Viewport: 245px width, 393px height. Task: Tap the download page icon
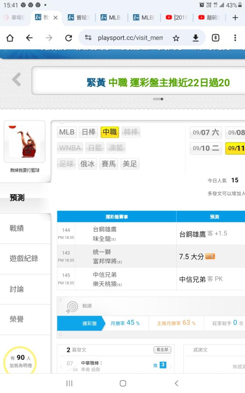coord(196,38)
